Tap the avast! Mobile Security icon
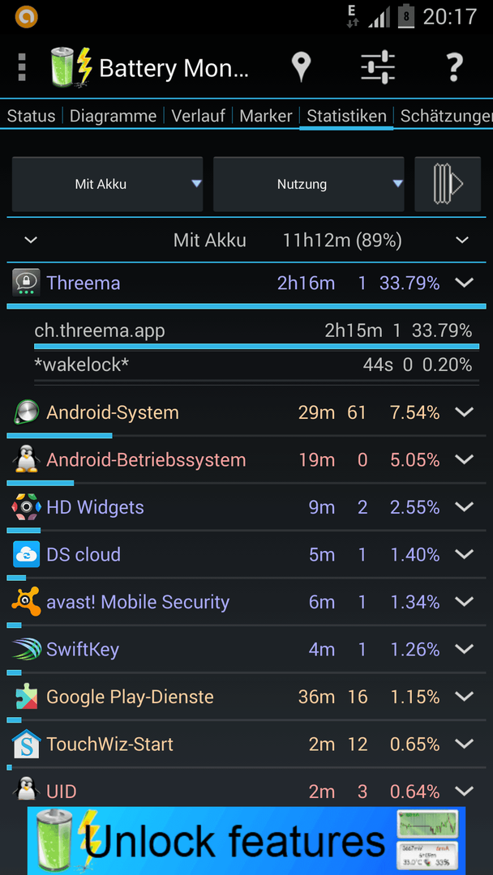The height and width of the screenshot is (875, 493). coord(26,602)
